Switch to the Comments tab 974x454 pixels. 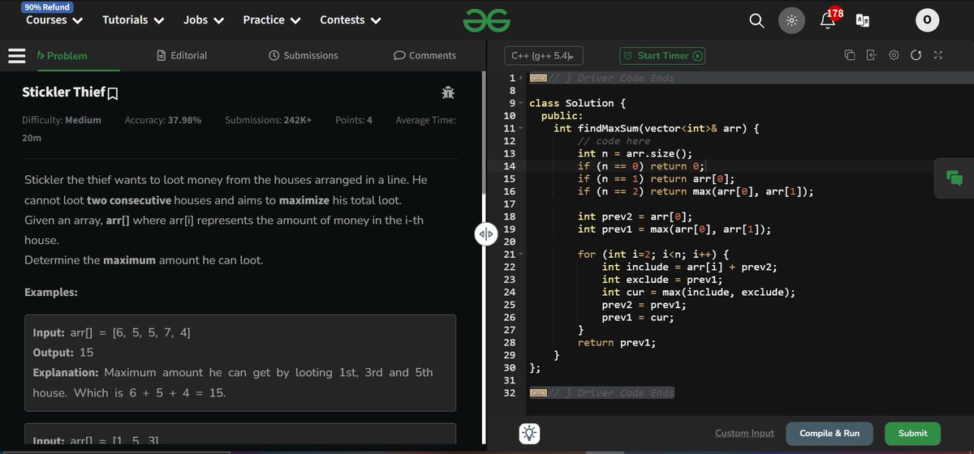425,55
